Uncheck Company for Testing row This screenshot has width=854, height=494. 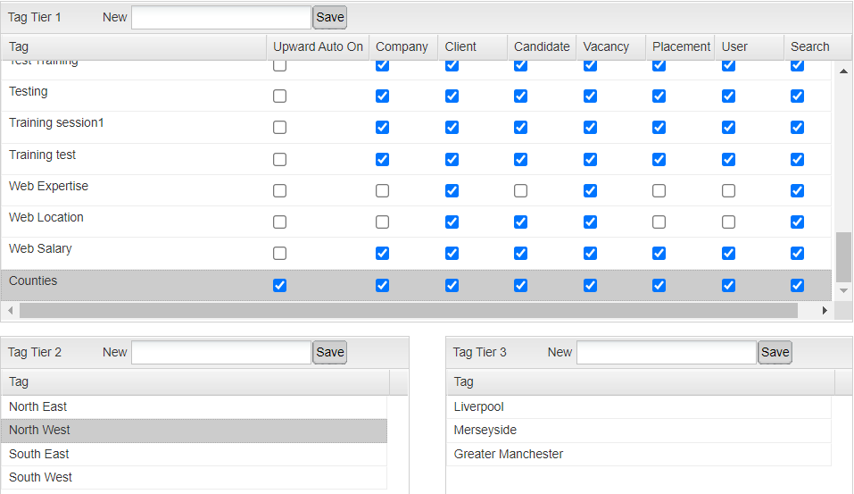382,96
